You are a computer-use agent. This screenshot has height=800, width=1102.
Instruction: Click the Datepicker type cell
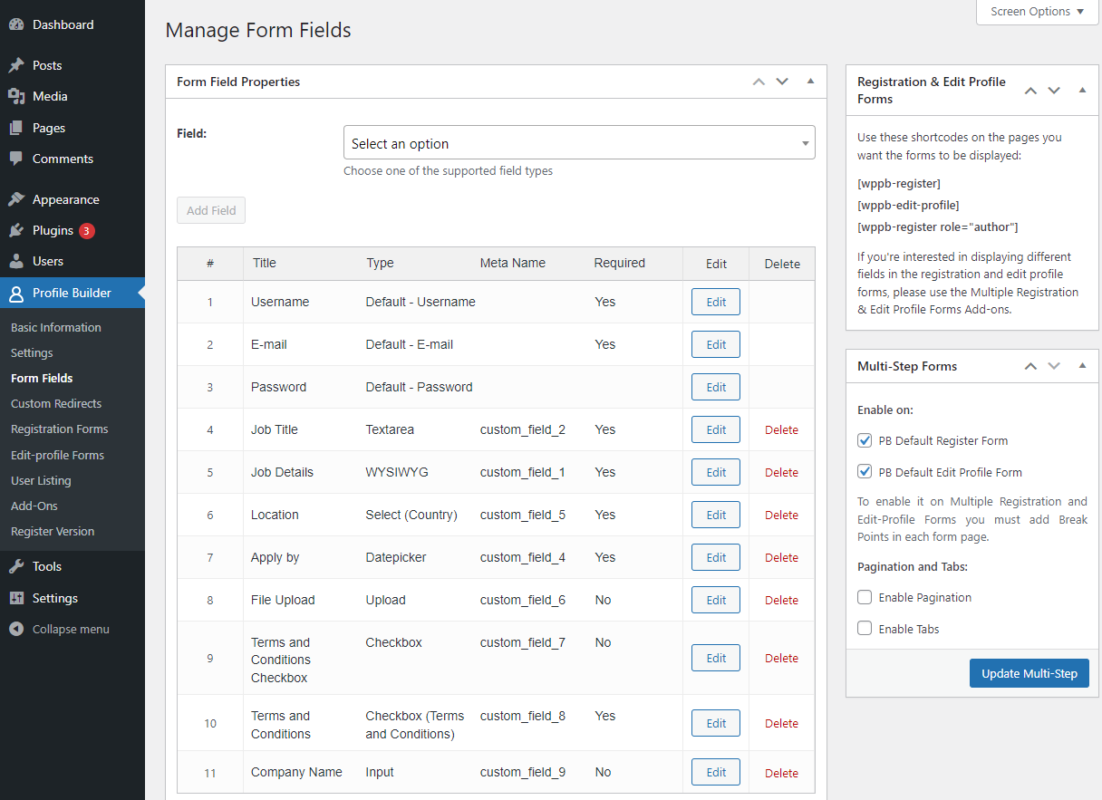(x=396, y=557)
